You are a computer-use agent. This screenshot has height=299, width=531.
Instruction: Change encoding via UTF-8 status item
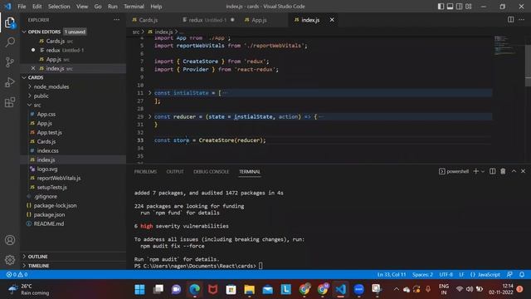click(446, 275)
